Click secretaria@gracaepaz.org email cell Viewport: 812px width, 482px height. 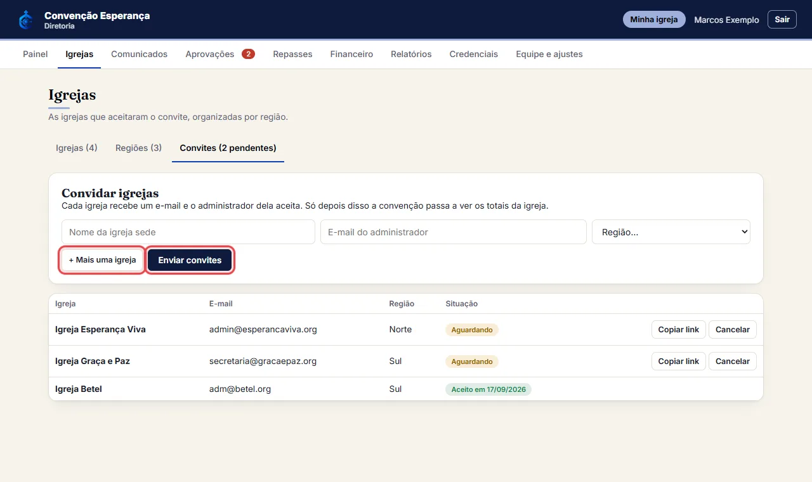pos(263,361)
